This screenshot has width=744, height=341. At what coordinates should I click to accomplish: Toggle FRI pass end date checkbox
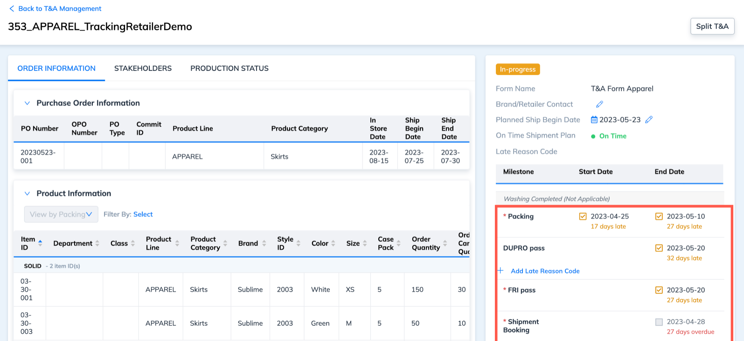tap(659, 290)
